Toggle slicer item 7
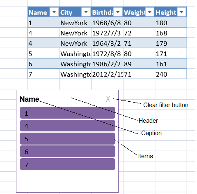 point(67,164)
